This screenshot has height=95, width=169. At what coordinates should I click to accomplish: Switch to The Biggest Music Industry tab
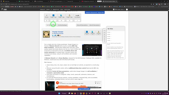tap(89, 1)
